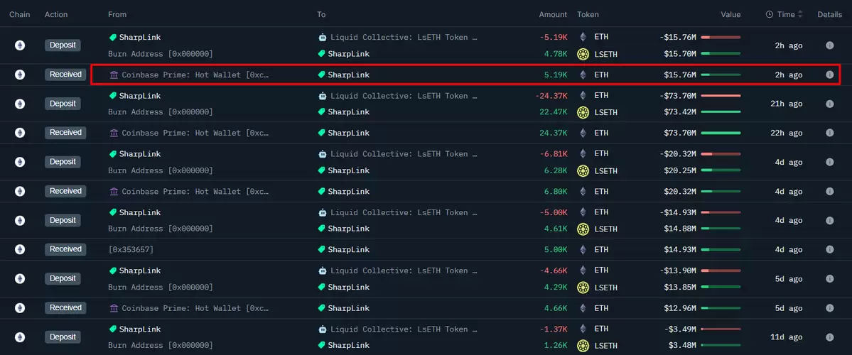
Task: Click Liquid Collective robot icon in 21h ago row
Action: [x=322, y=96]
